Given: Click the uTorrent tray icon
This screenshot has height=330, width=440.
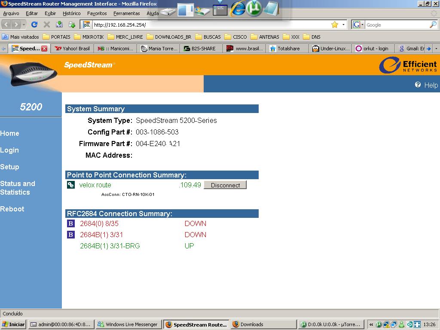Looking at the screenshot, I should coord(378,324).
